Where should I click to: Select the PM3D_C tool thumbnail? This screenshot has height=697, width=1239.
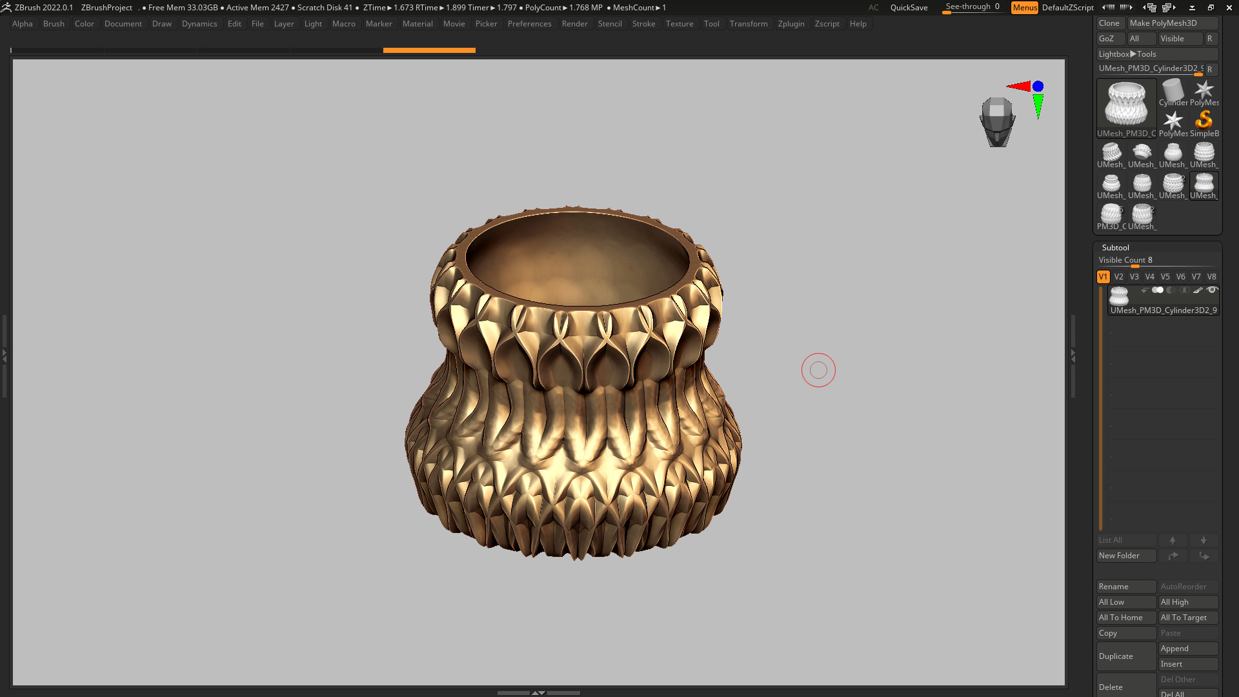(1111, 217)
